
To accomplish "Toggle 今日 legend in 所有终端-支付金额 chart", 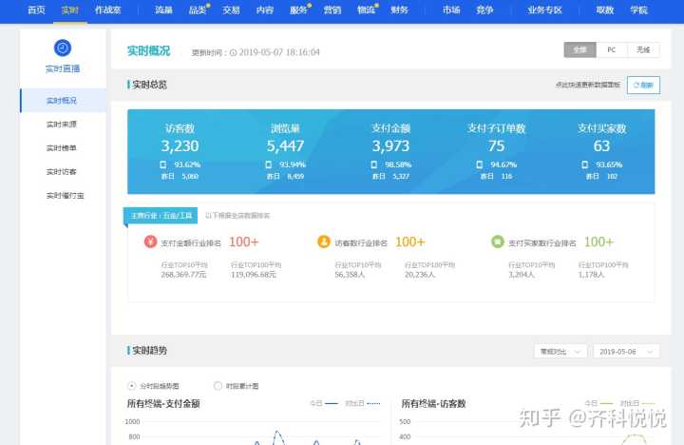I will click(x=324, y=403).
